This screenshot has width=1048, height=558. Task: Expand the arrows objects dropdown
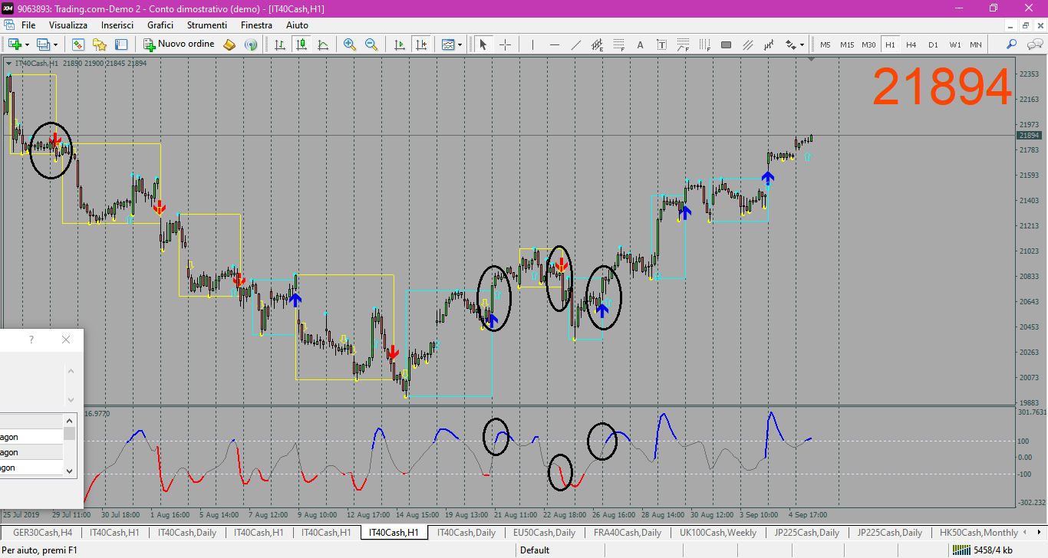[x=802, y=45]
